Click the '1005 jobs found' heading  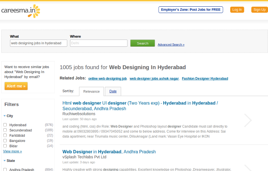pos(123,67)
